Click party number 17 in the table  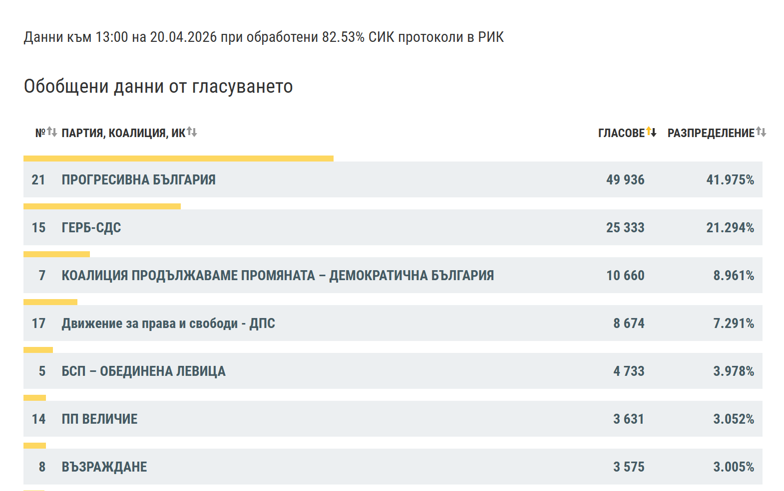38,324
